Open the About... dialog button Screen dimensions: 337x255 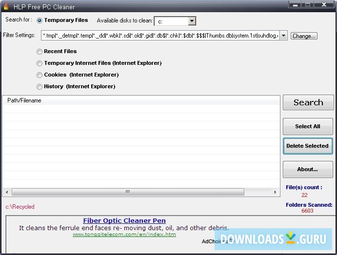pyautogui.click(x=308, y=169)
